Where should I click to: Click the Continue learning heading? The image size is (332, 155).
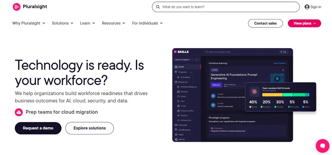click(218, 63)
